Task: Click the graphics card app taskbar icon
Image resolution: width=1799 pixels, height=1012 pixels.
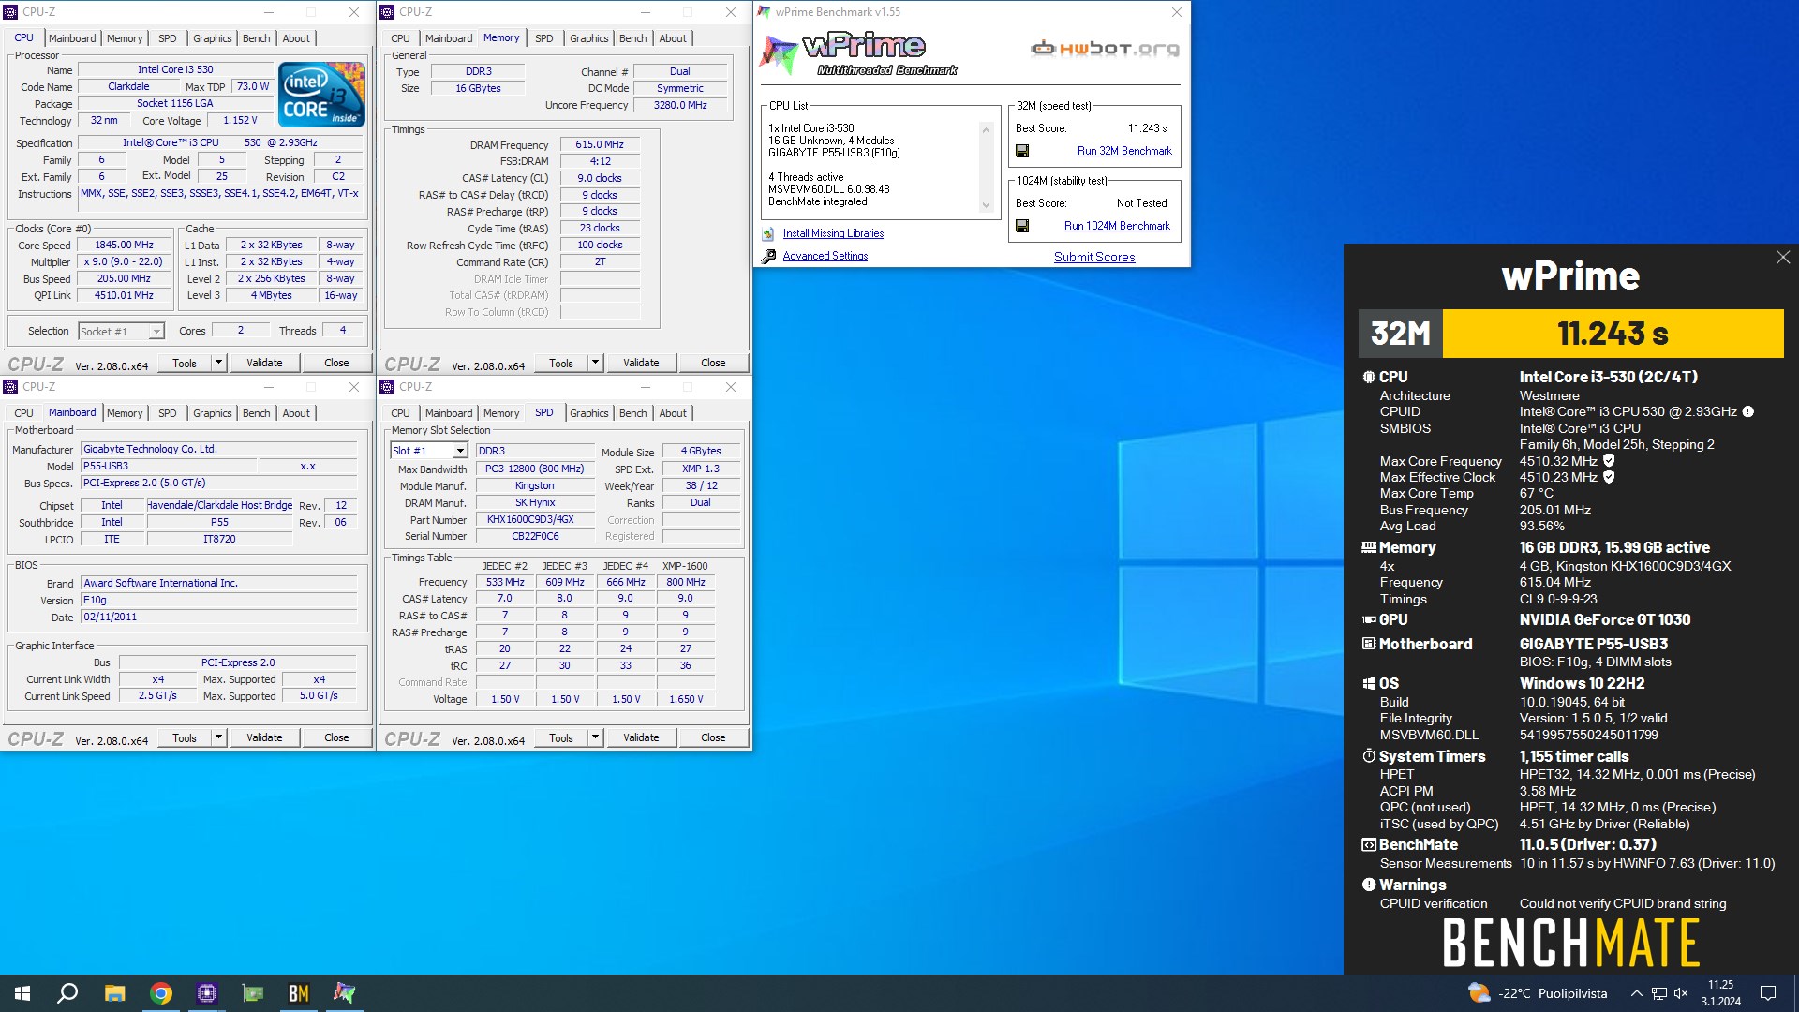Action: [253, 993]
